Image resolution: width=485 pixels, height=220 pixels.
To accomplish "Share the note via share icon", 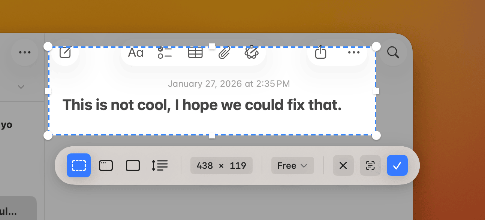I will [320, 52].
